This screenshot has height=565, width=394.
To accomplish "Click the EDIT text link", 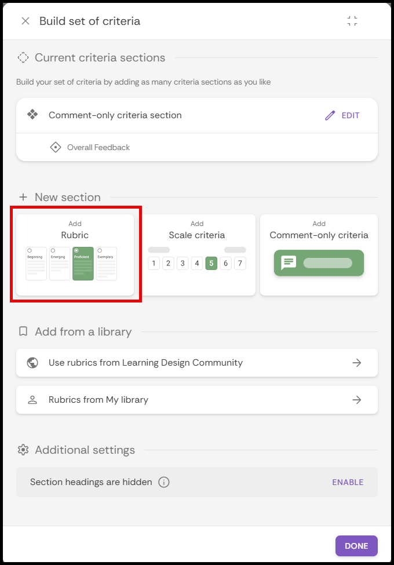I will pos(351,115).
